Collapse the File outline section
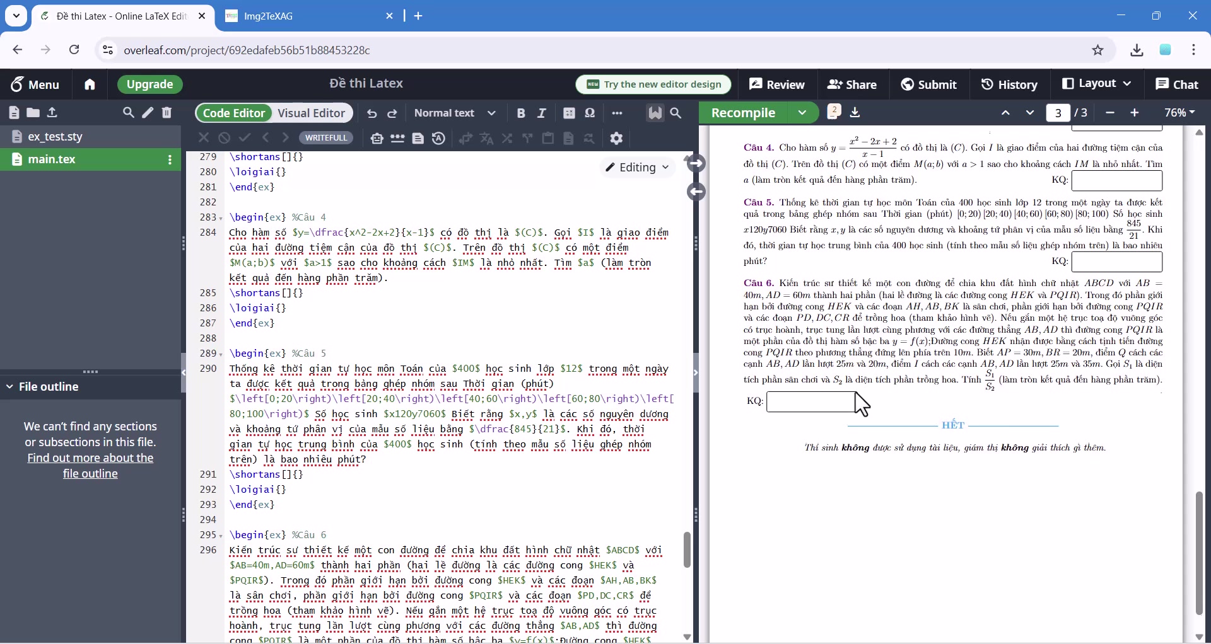 pos(9,387)
